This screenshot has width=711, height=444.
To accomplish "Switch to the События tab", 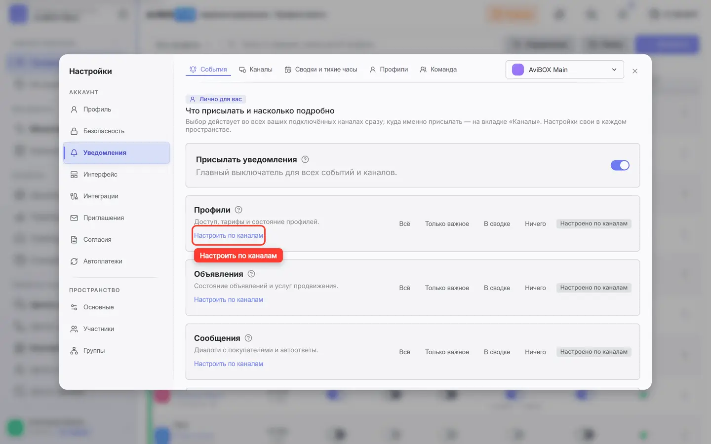I will pos(208,70).
